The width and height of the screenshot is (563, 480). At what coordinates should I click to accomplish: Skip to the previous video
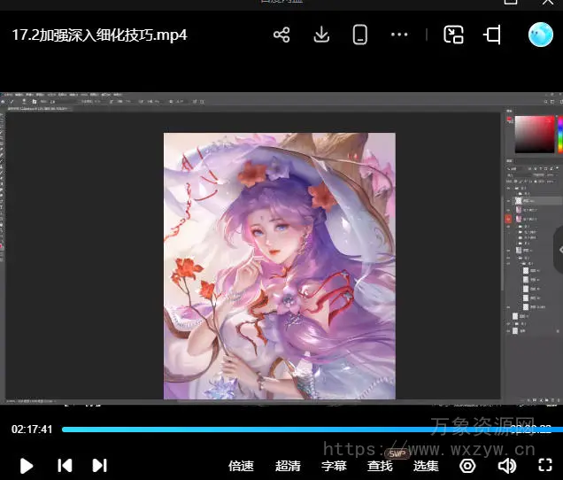[x=65, y=465]
